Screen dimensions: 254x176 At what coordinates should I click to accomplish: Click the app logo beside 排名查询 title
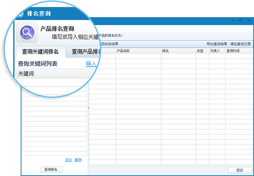21,14
